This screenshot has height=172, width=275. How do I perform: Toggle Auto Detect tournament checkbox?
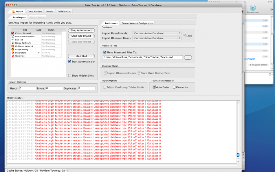point(154,87)
